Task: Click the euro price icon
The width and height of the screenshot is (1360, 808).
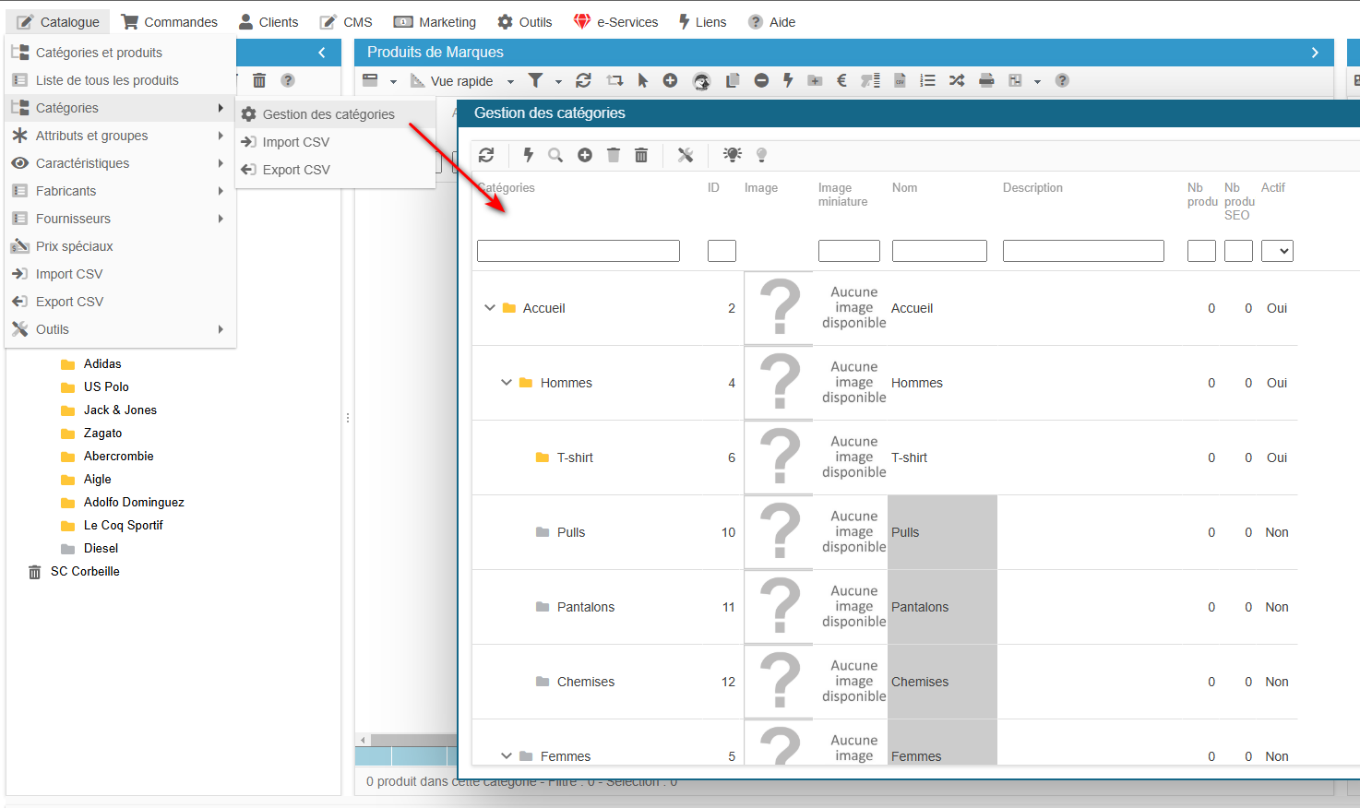Action: tap(841, 80)
